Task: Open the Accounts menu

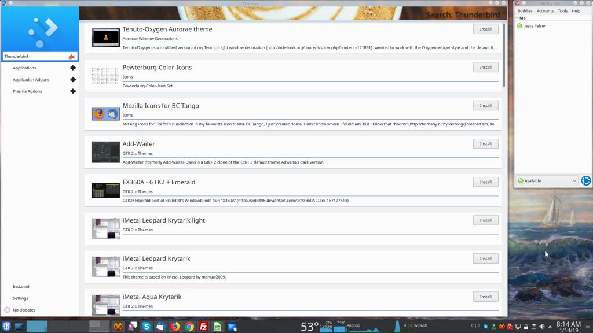Action: 545,11
